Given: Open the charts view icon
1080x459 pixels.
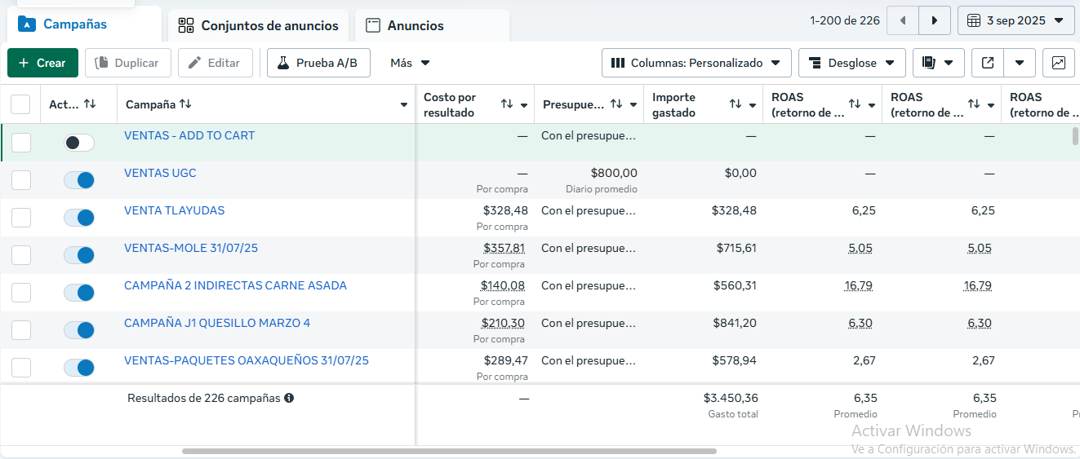Looking at the screenshot, I should click(1058, 63).
